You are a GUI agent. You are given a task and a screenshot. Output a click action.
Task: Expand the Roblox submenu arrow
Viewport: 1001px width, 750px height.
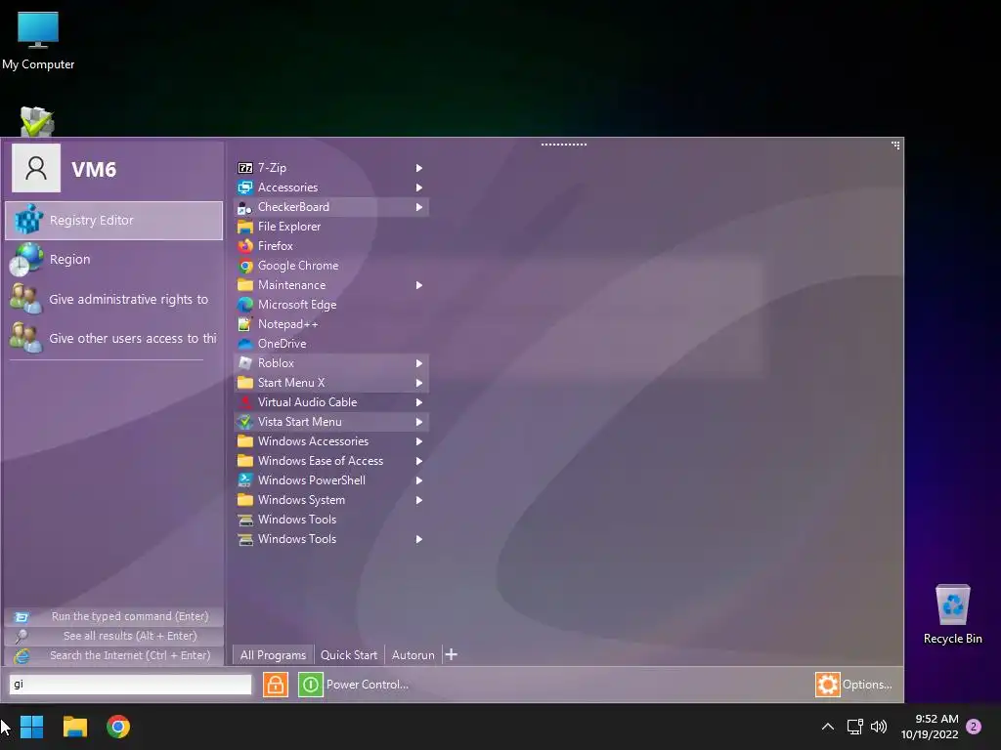419,363
